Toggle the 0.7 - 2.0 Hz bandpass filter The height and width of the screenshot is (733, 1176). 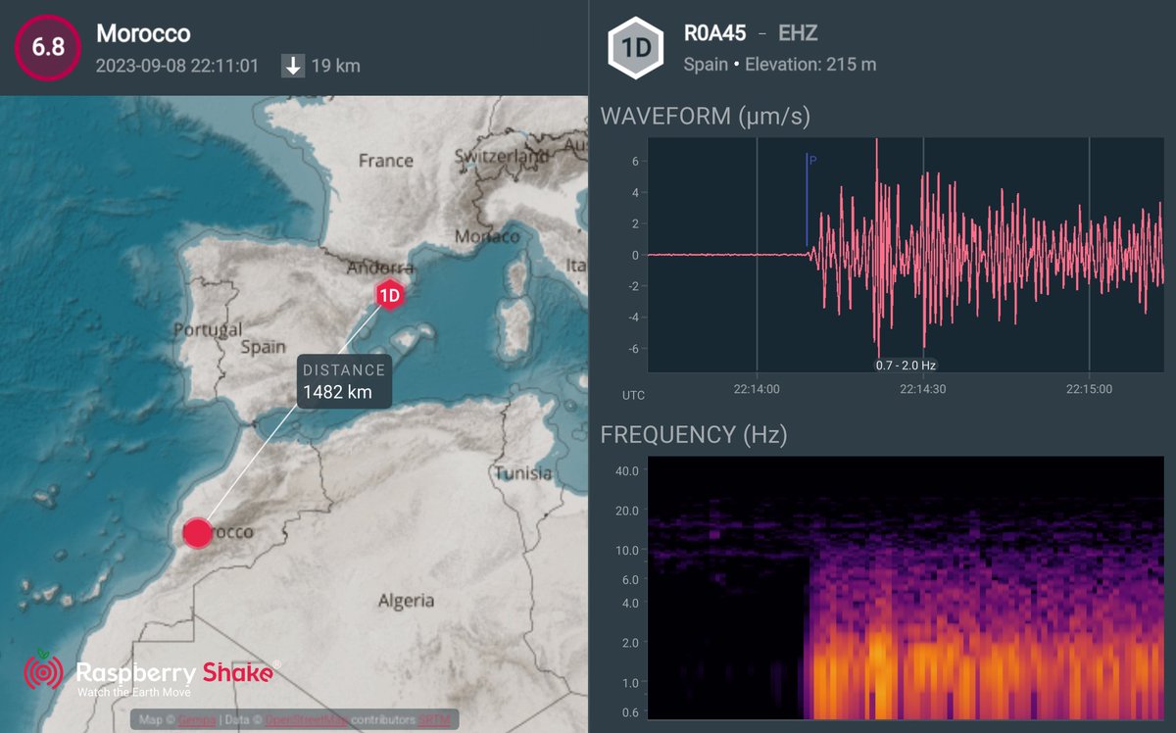[x=906, y=364]
